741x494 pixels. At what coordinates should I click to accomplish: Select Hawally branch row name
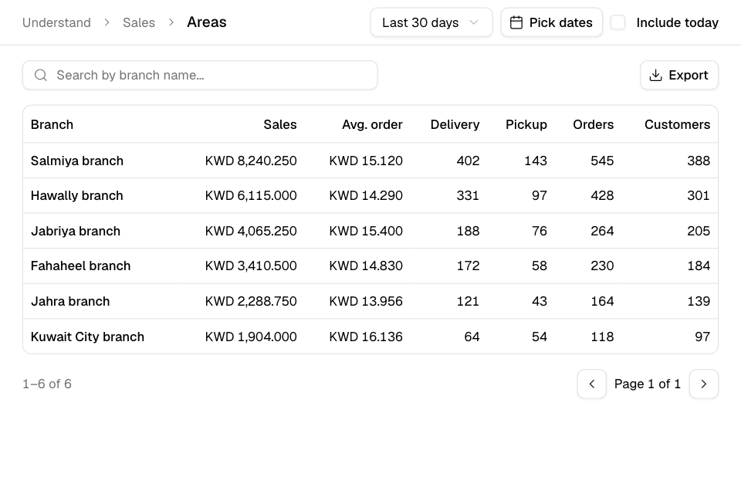[x=77, y=196]
